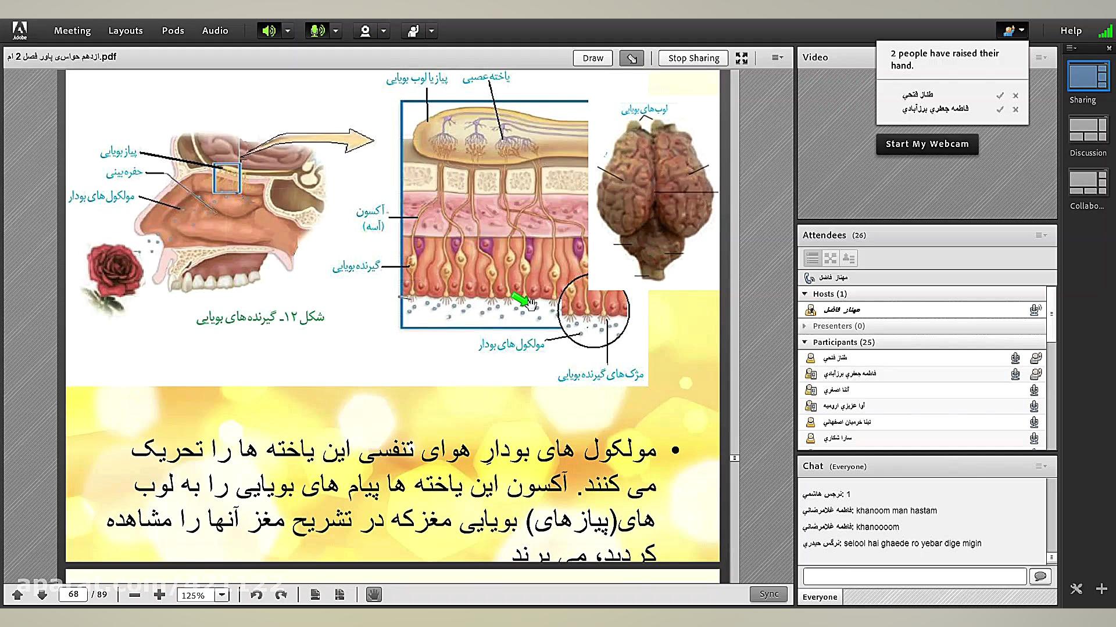The height and width of the screenshot is (627, 1116).
Task: Select the Discussion layout thumbnail
Action: pyautogui.click(x=1089, y=130)
